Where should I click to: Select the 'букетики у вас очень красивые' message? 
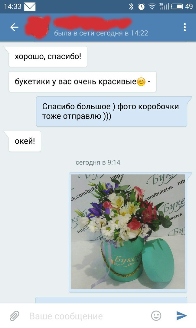83,82
